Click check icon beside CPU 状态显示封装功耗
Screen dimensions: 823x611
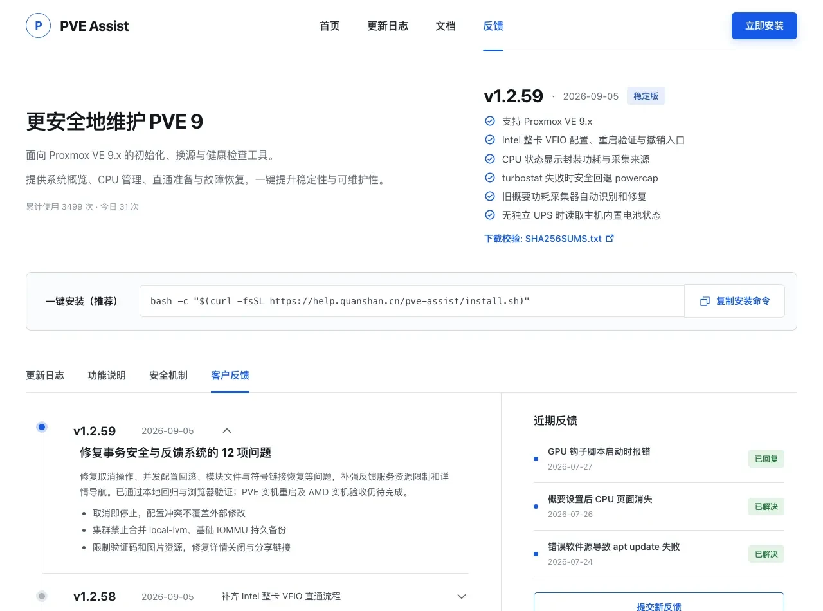pos(490,159)
